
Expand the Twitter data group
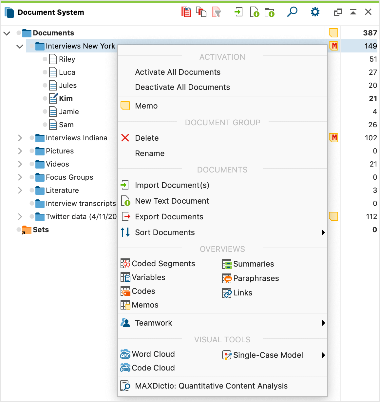click(x=20, y=216)
